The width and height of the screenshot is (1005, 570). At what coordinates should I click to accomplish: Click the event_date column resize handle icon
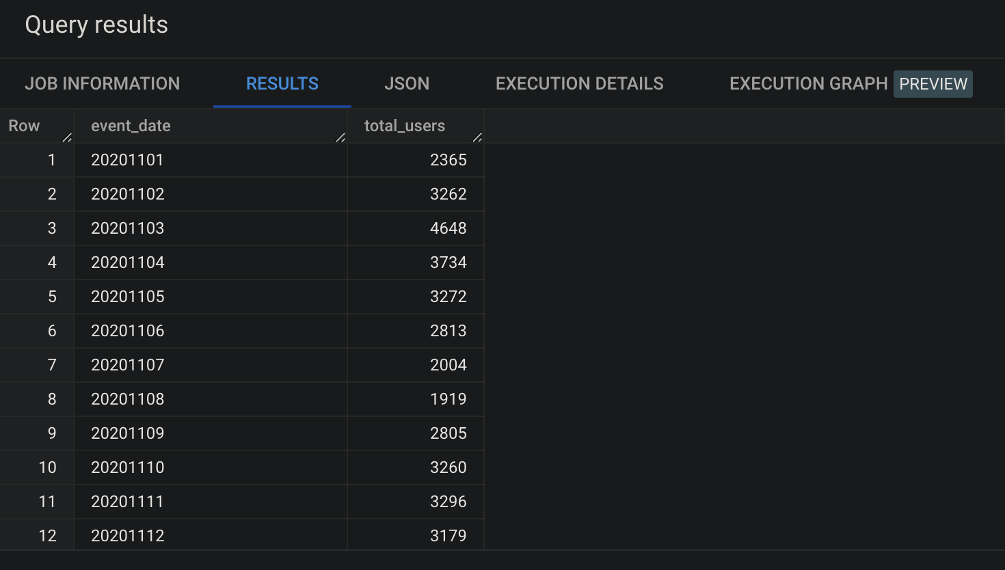click(340, 137)
